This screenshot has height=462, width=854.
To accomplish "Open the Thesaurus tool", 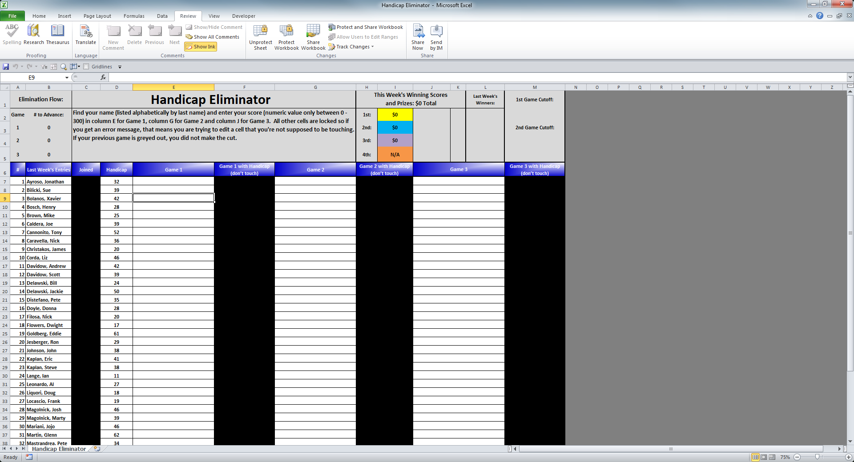I will tap(57, 35).
